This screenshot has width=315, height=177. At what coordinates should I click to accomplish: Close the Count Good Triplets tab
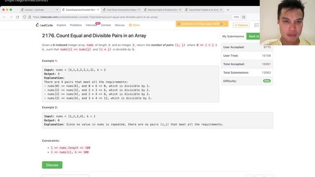(221, 10)
